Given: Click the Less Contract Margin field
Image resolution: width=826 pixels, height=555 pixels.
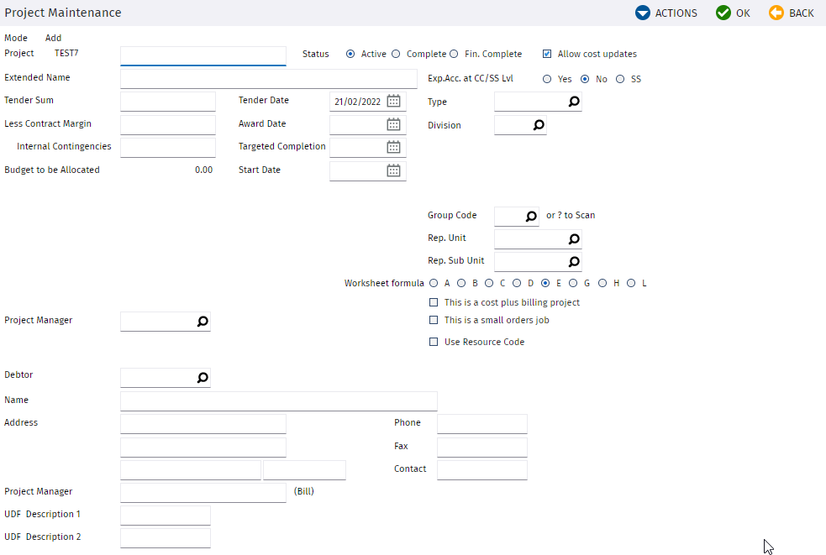Looking at the screenshot, I should (168, 125).
